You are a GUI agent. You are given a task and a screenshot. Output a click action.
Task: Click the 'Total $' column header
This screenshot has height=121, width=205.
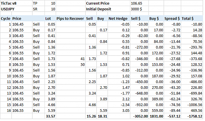click(x=192, y=19)
